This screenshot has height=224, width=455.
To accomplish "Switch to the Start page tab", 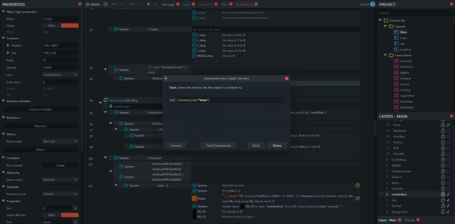I will point(168,5).
